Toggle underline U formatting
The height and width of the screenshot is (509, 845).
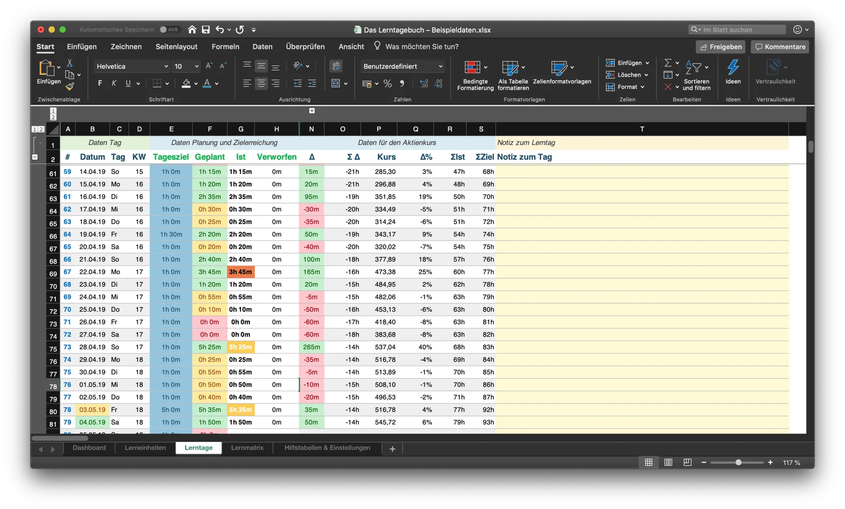[128, 84]
